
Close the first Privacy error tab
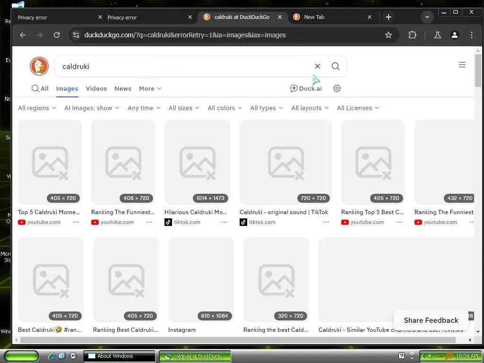point(100,17)
